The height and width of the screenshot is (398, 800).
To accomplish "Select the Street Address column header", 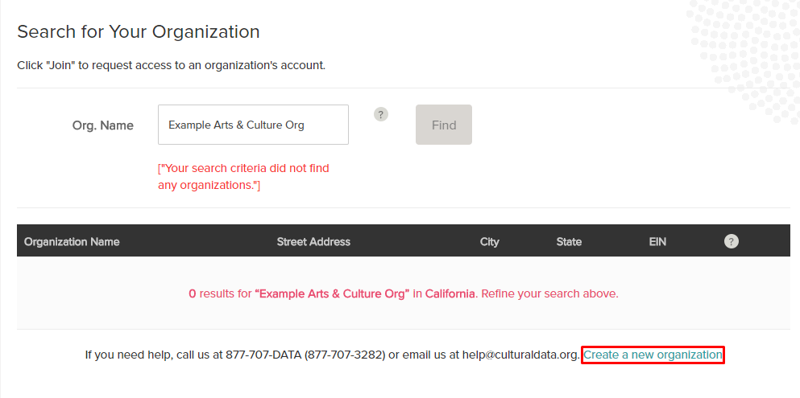I will coord(313,241).
